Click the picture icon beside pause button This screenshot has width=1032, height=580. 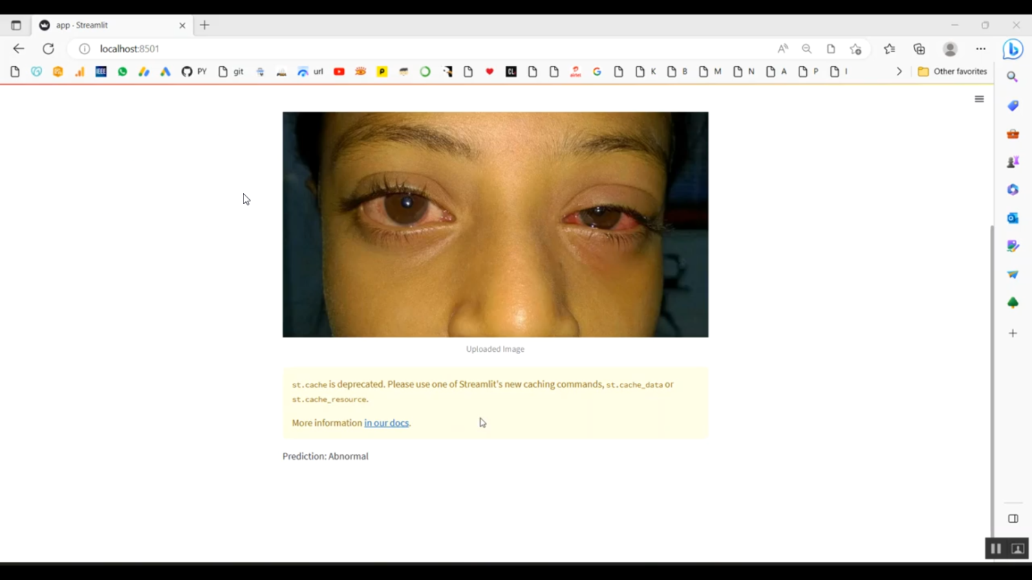[1018, 548]
